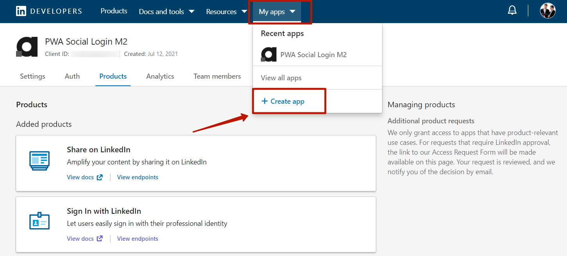Click the Products section heading above Added products
The image size is (567, 256).
(x=32, y=105)
